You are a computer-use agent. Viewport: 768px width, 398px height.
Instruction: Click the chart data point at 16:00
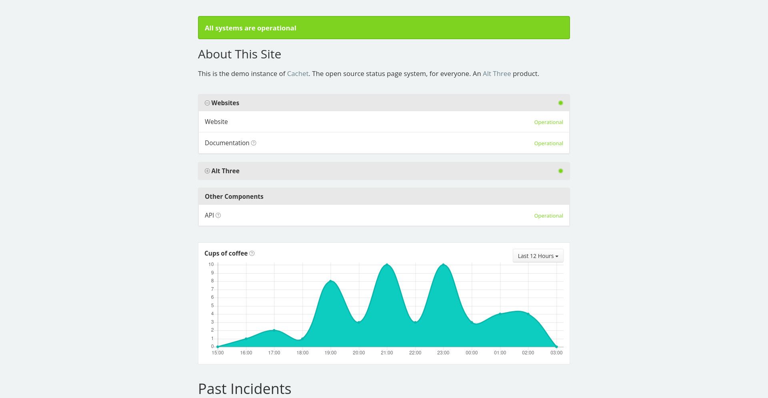[x=246, y=338]
